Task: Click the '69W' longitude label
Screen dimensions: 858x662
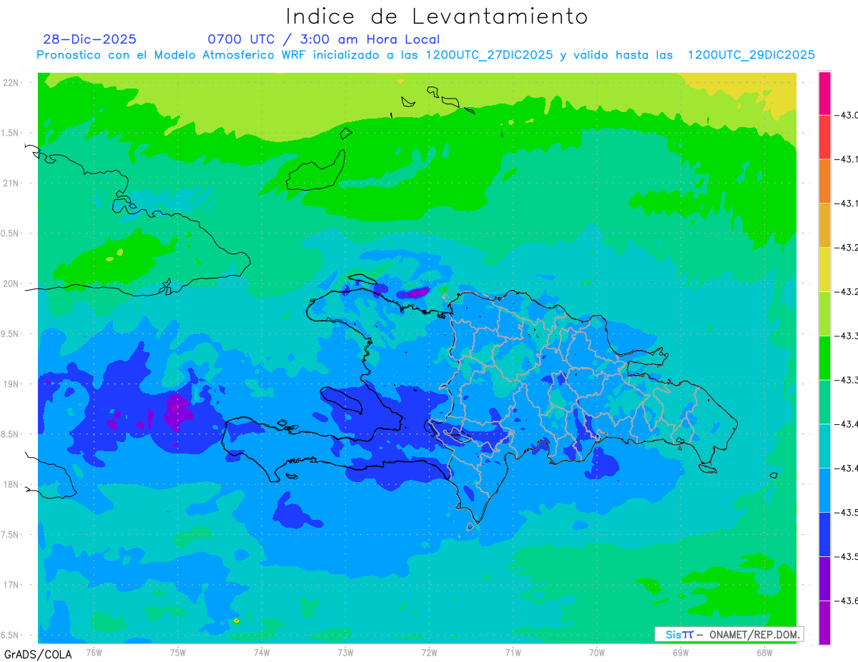Action: point(681,653)
